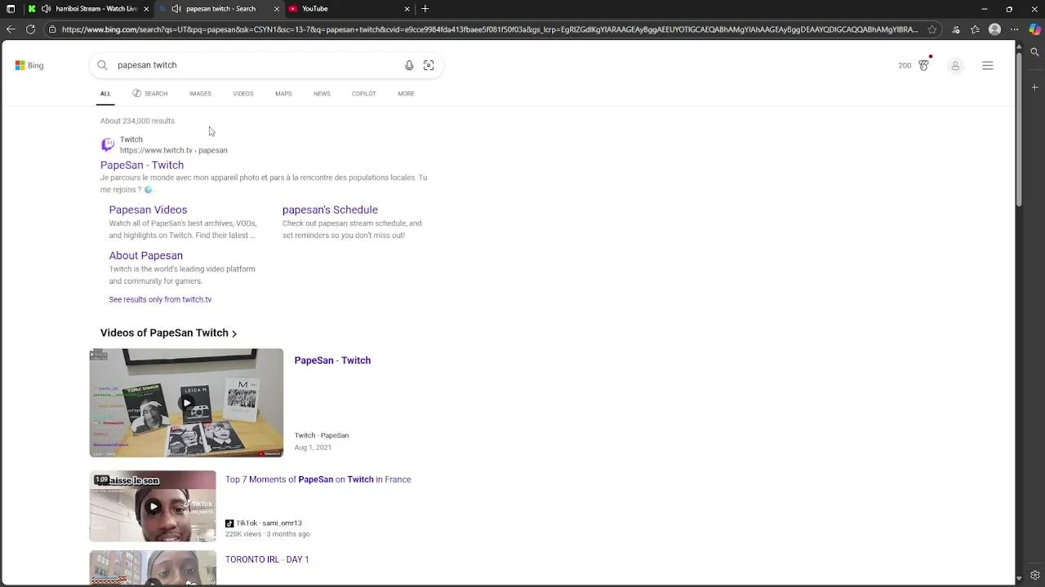Screen dimensions: 1045x587
Task: Open the tab actions menu icon
Action: (x=11, y=9)
